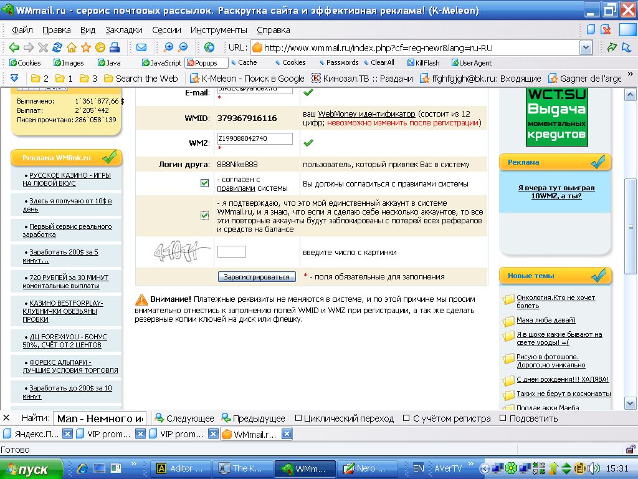
Task: Open the WebMoney идентификатор link
Action: pos(366,114)
